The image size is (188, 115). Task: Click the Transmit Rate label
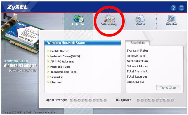click(x=137, y=51)
